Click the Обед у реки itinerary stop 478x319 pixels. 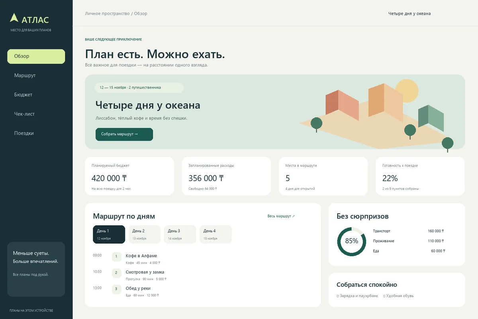tap(138, 288)
